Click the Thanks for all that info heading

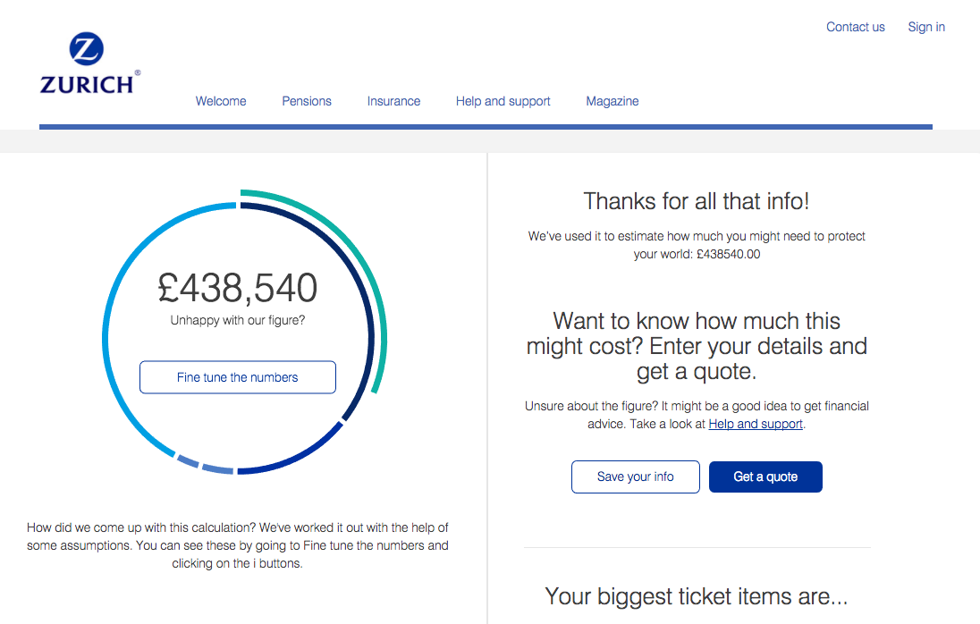tap(697, 201)
